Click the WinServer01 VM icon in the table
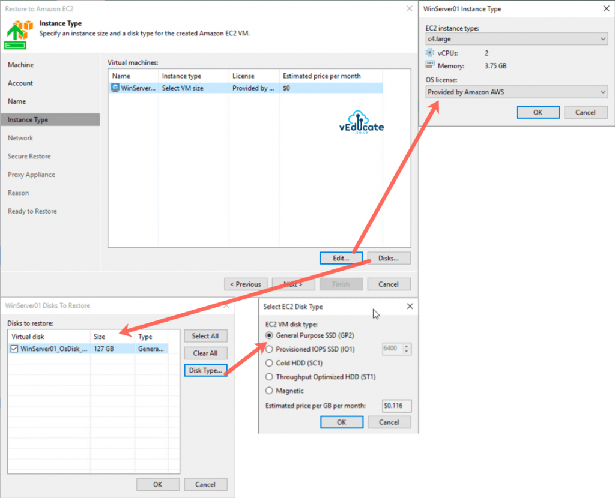The width and height of the screenshot is (615, 498). (x=114, y=88)
